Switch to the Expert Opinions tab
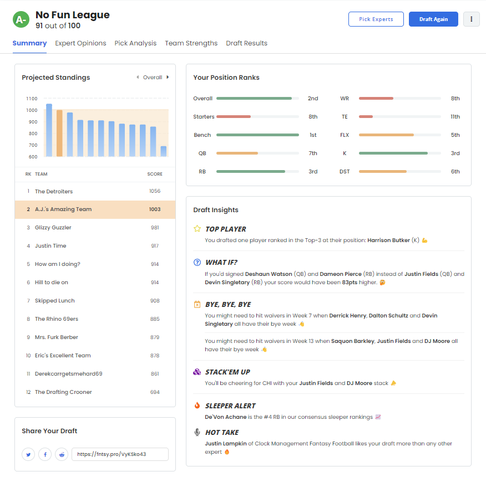 [x=80, y=43]
